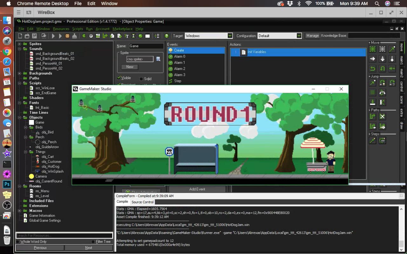Click the Save project floppy disk icon
The image size is (407, 254).
(x=35, y=36)
